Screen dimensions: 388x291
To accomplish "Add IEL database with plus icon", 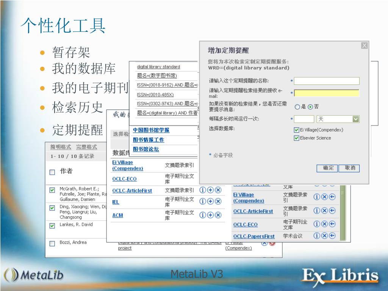I will coord(210,202).
